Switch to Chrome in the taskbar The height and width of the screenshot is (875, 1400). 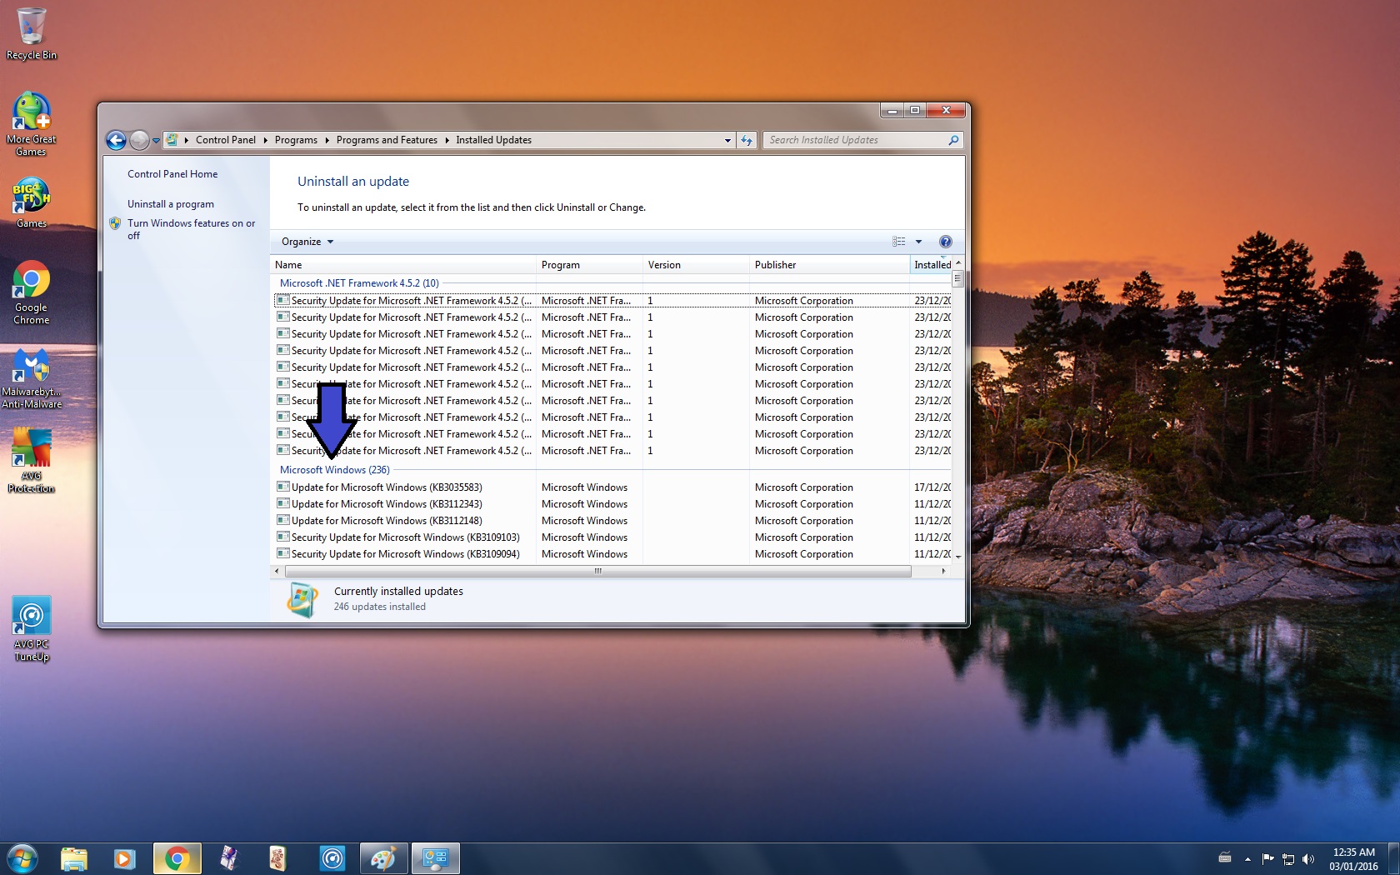(177, 858)
